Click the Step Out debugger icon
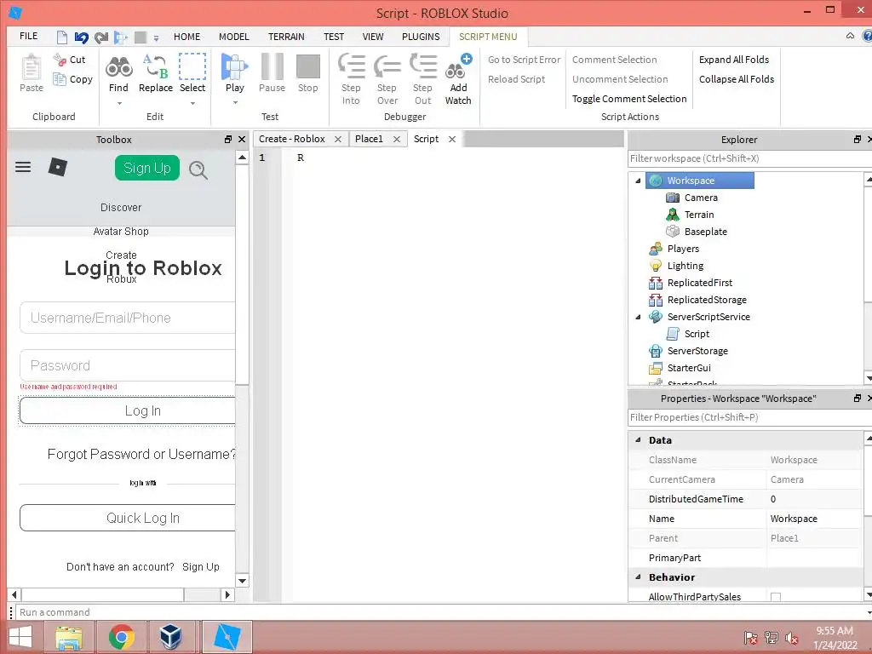The image size is (872, 654). tap(423, 66)
